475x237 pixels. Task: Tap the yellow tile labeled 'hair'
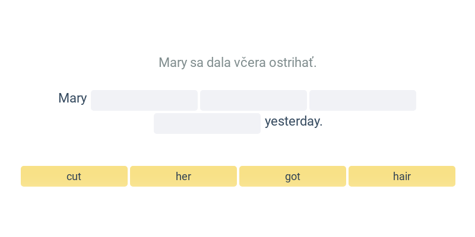(x=402, y=176)
